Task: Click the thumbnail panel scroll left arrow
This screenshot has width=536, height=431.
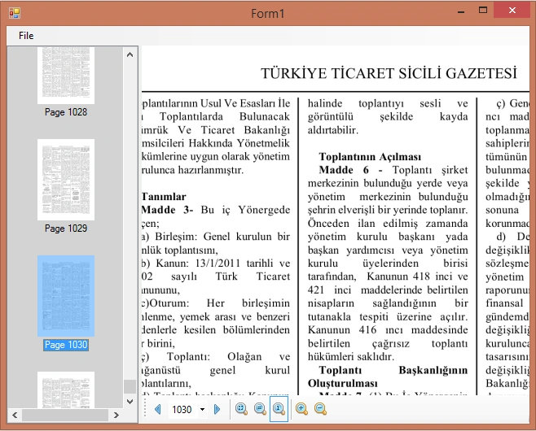Action: pyautogui.click(x=15, y=415)
